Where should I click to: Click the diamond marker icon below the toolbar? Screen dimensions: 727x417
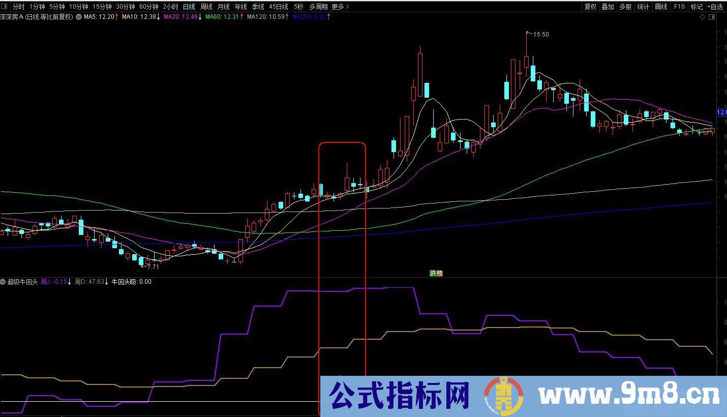[703, 17]
